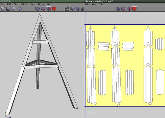
Task: Switch Geometry window to body selection mode
Action: [x=54, y=9]
